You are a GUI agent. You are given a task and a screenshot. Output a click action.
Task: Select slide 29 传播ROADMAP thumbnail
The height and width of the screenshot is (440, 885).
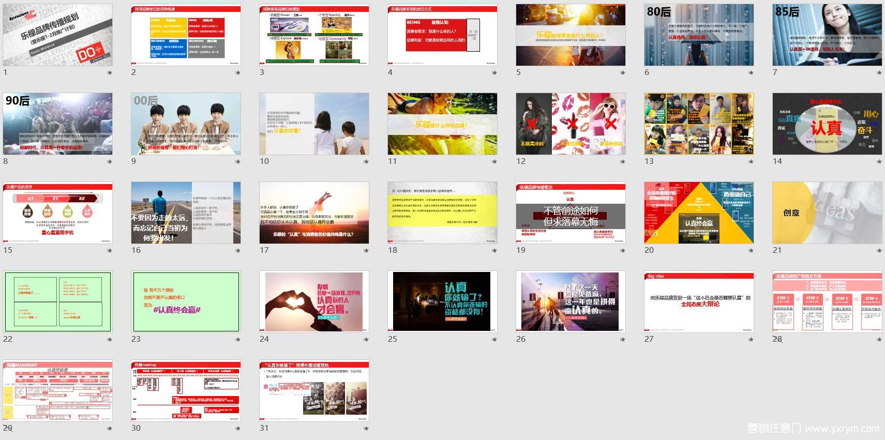pyautogui.click(x=57, y=391)
